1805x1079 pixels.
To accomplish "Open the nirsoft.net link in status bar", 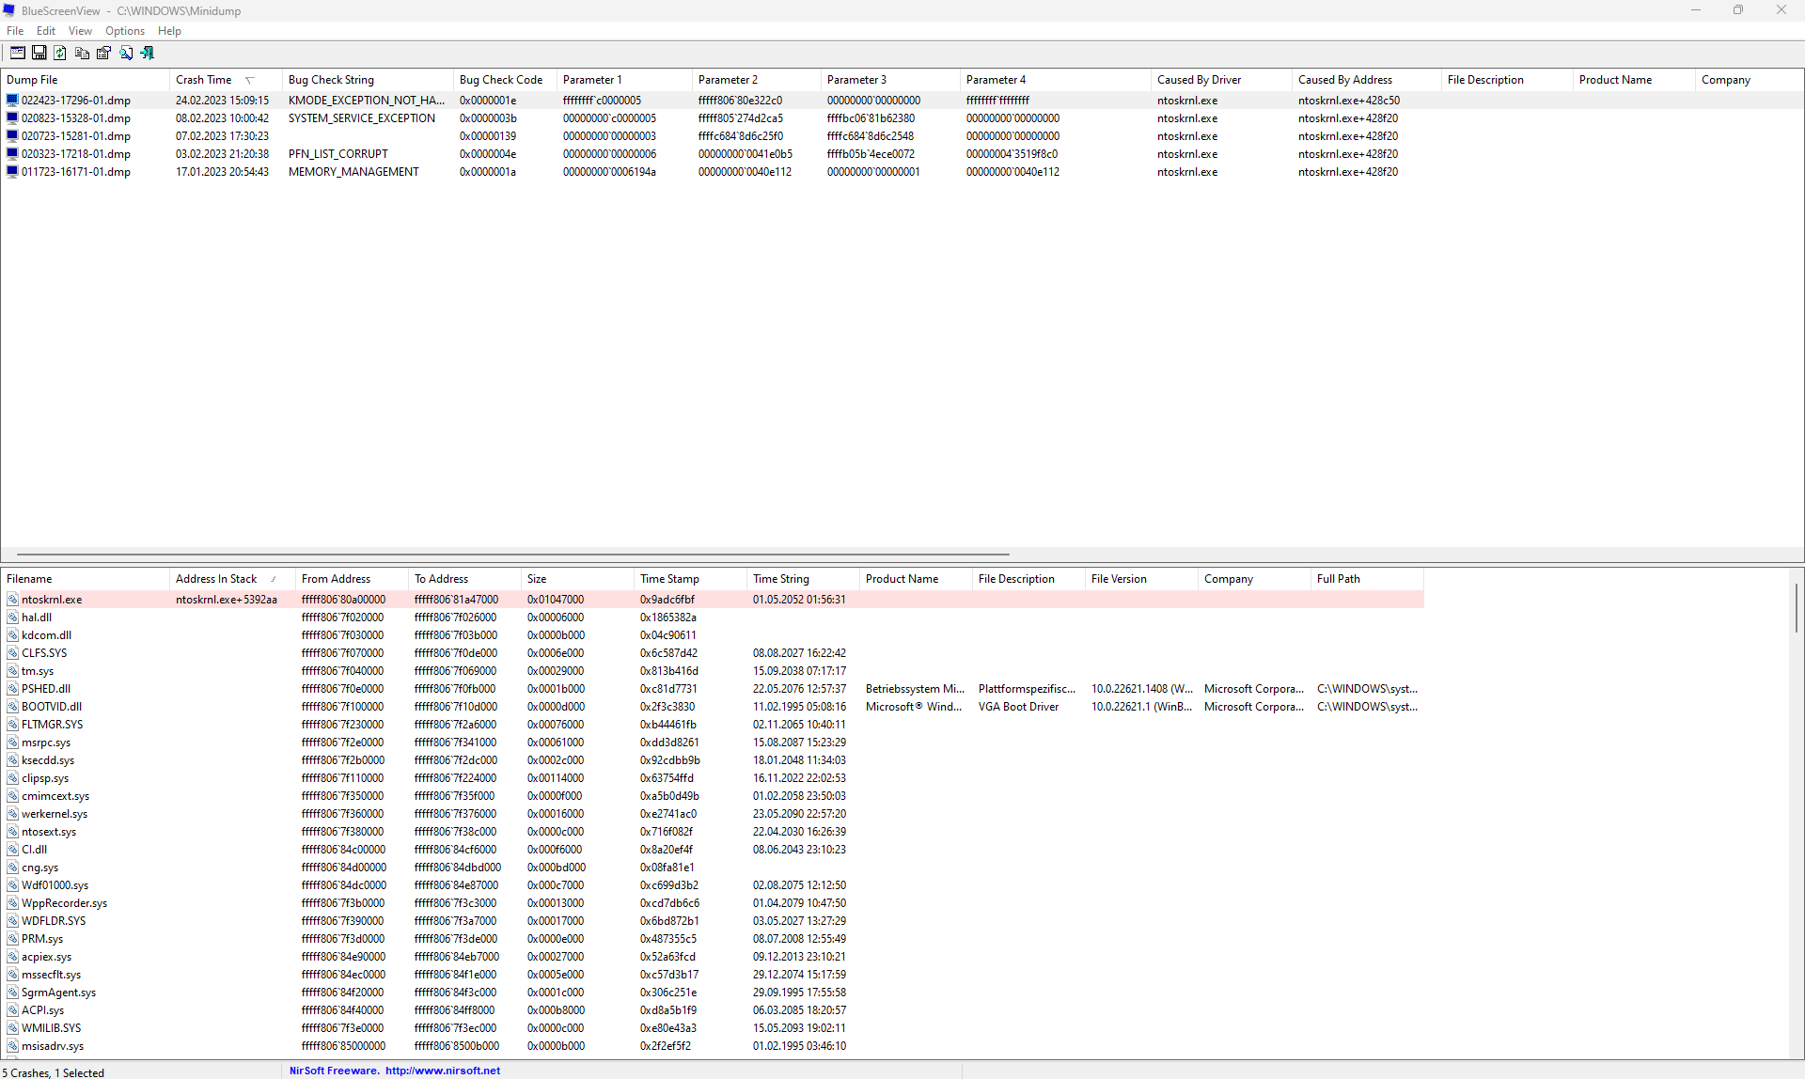I will click(x=442, y=1071).
